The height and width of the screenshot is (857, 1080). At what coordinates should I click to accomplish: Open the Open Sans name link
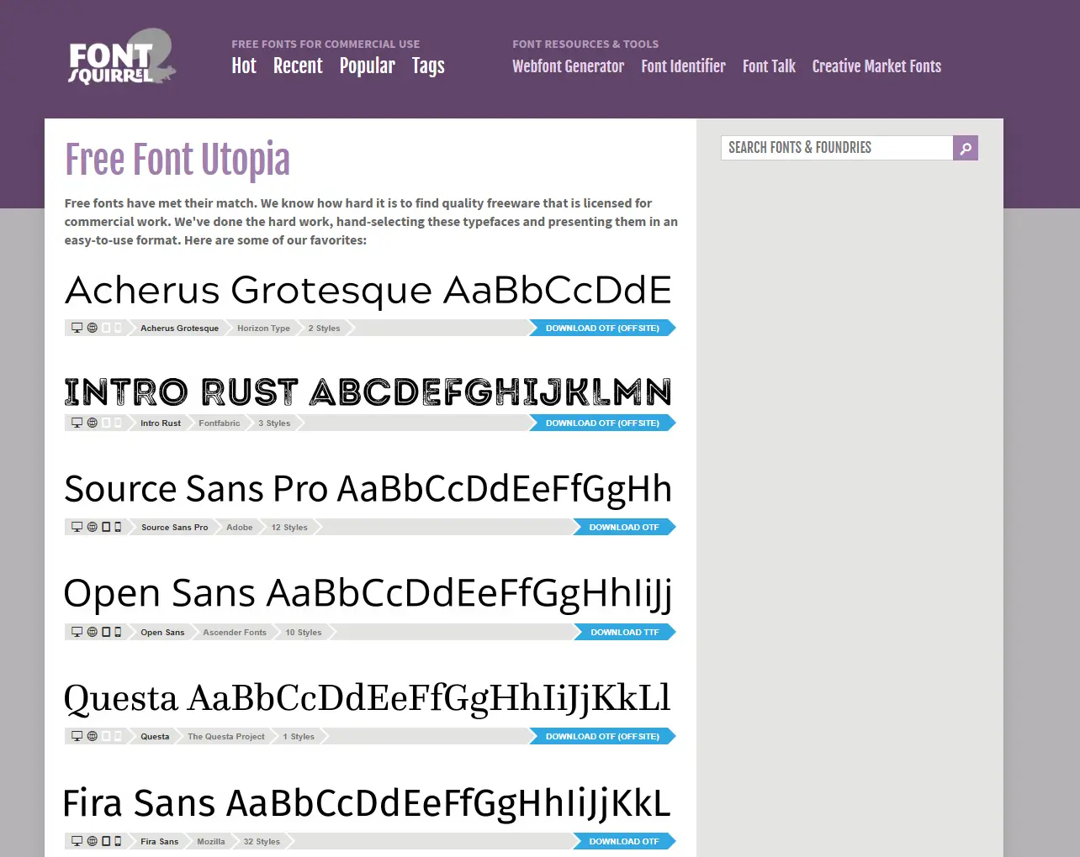[162, 632]
